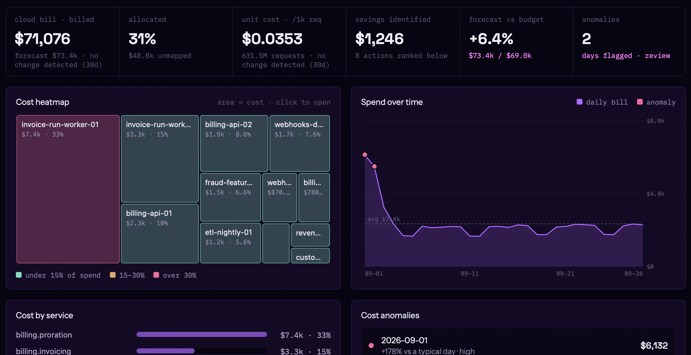Click the 15-30% legend swatch

point(113,275)
